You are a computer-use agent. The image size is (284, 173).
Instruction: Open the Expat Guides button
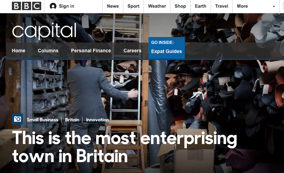tap(166, 48)
